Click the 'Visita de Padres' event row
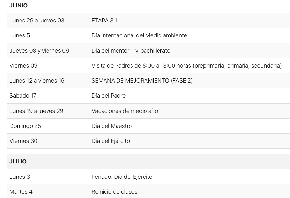290x198 pixels. click(186, 66)
